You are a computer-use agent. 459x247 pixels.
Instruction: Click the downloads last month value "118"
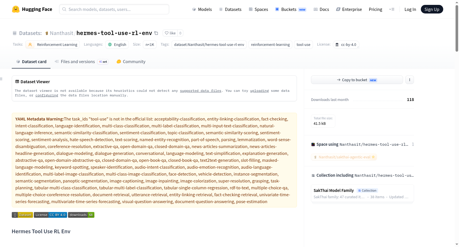click(411, 100)
